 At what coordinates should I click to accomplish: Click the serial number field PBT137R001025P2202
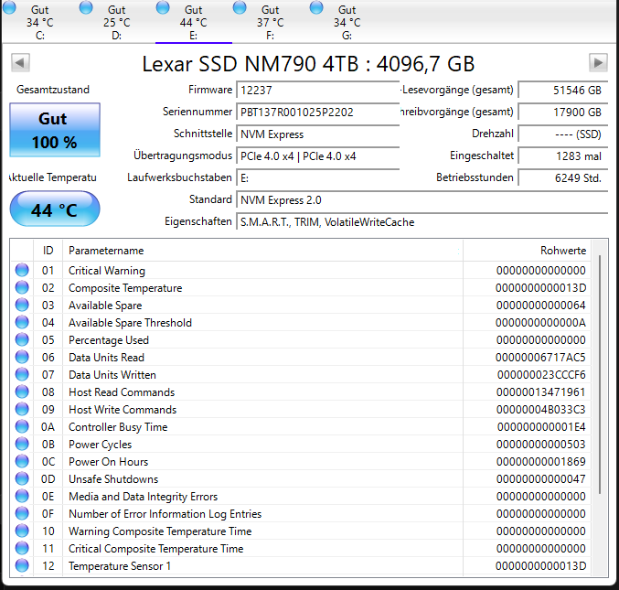pyautogui.click(x=318, y=113)
